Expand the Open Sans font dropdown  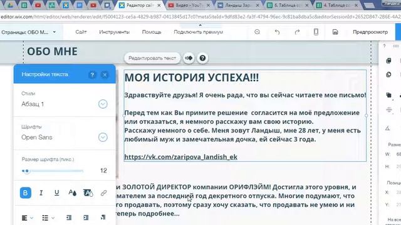pos(103,137)
